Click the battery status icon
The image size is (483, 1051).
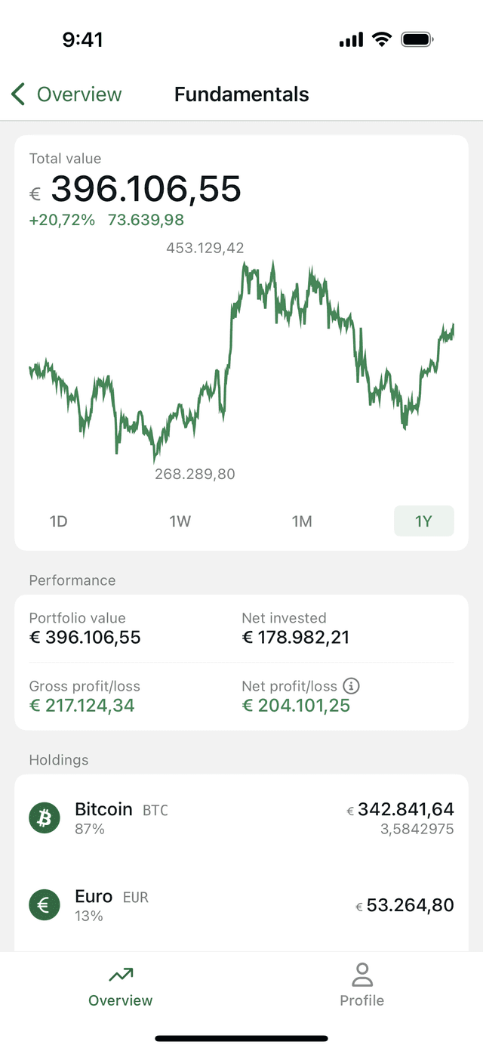pos(417,40)
